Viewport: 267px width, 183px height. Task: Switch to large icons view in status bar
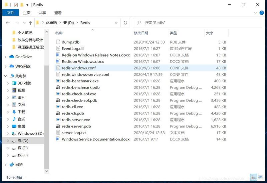(x=260, y=177)
